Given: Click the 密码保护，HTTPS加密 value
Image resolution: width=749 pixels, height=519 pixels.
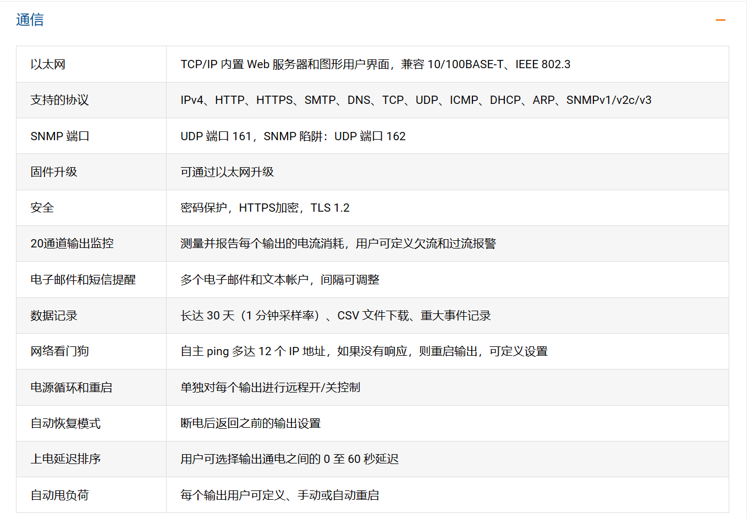Looking at the screenshot, I should 265,208.
